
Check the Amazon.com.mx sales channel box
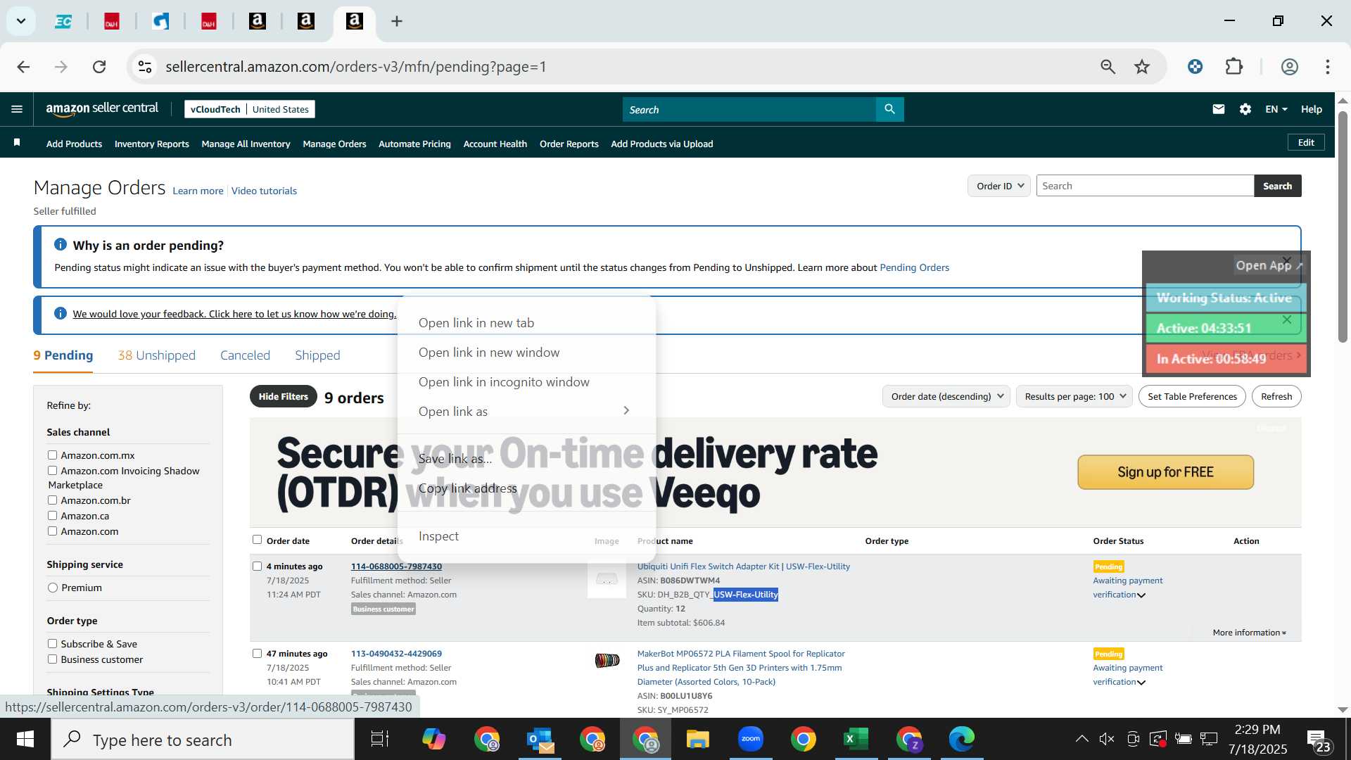52,455
